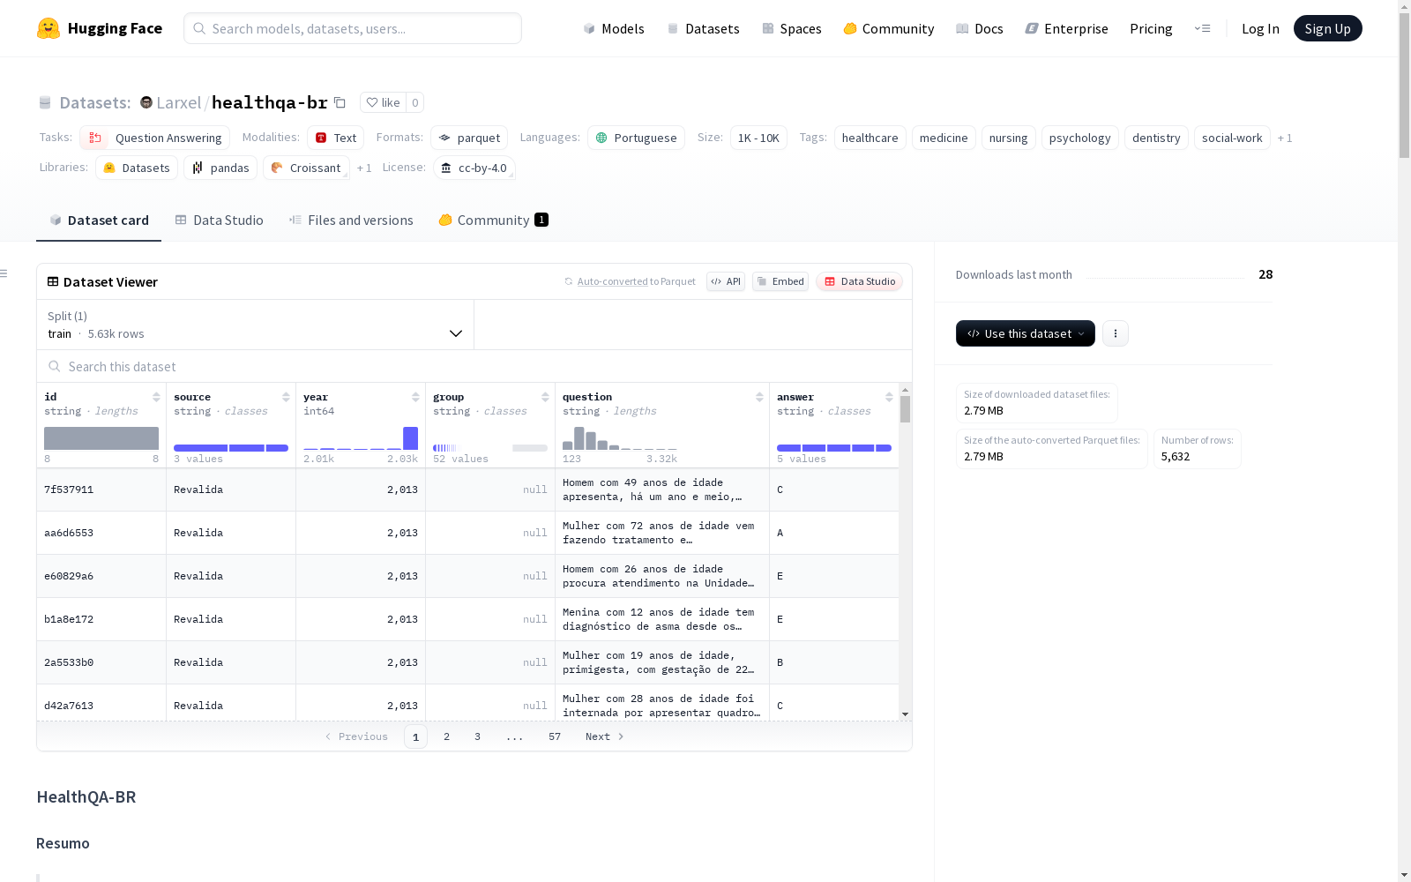Click the Search this dataset field
The height and width of the screenshot is (882, 1411).
coord(474,366)
